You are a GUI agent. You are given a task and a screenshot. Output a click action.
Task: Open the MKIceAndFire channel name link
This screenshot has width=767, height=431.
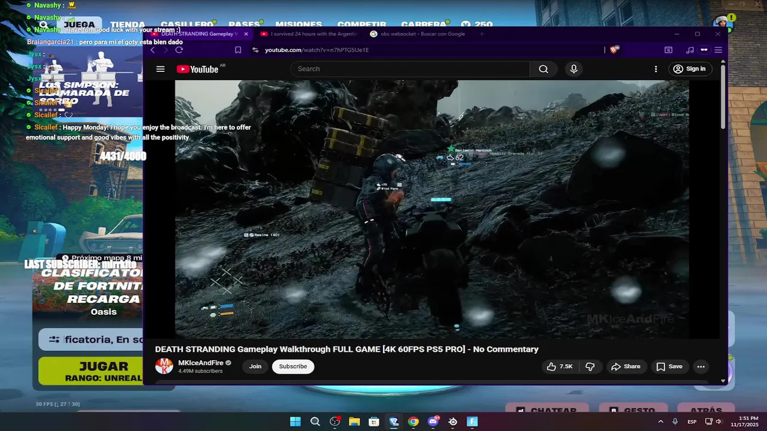click(x=201, y=363)
